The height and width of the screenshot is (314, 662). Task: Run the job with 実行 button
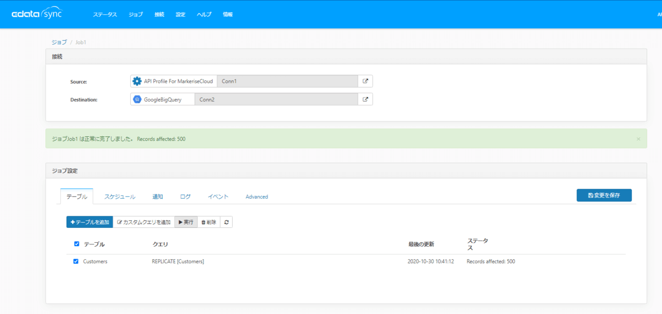186,222
